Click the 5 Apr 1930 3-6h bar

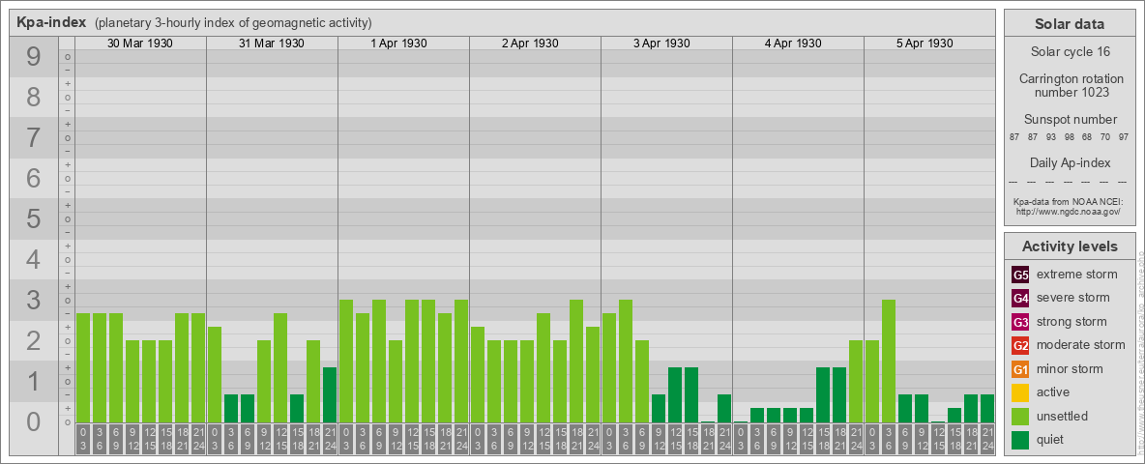888,362
